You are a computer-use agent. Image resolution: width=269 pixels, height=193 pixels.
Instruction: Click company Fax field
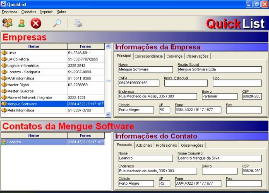pos(244,110)
